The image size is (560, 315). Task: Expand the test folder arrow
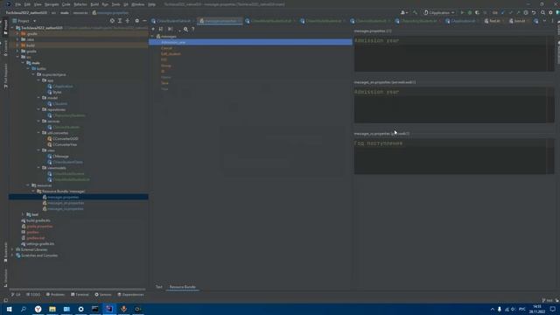pos(23,214)
